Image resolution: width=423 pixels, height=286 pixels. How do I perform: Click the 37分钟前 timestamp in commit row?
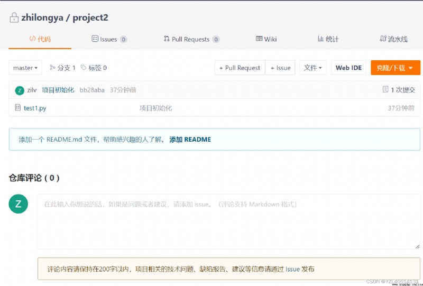pos(123,90)
